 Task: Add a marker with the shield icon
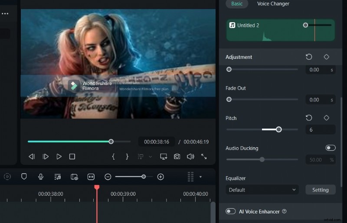pyautogui.click(x=24, y=177)
